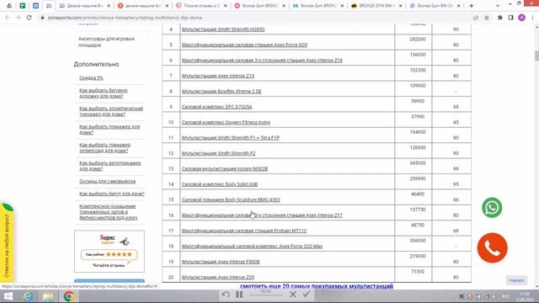539x303 pixels.
Task: Cancel the recording with the X
Action: click(293, 295)
